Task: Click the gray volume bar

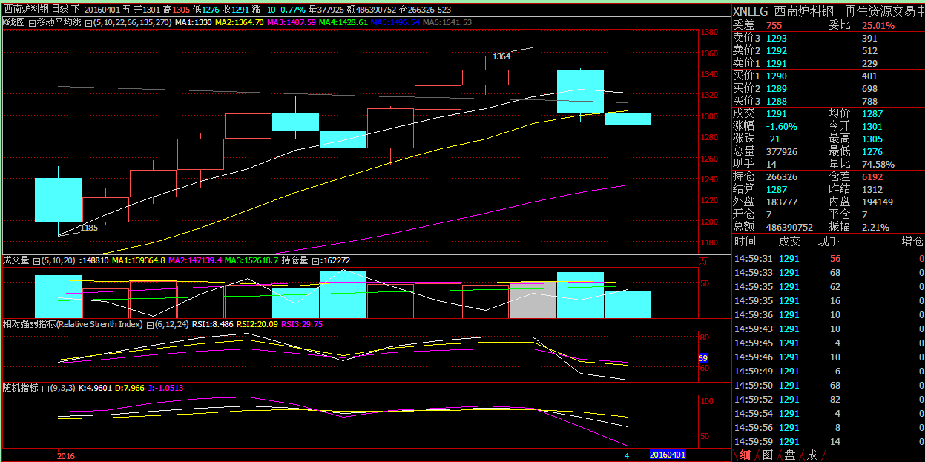Action: 533,300
